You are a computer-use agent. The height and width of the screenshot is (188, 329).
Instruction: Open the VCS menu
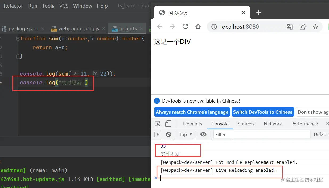(x=64, y=6)
